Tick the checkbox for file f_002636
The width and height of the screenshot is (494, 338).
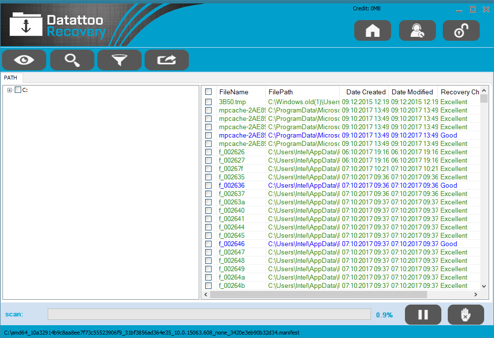tap(209, 186)
